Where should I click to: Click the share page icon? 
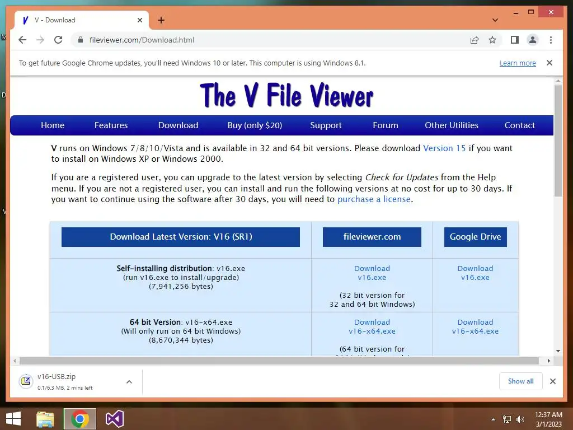(475, 40)
